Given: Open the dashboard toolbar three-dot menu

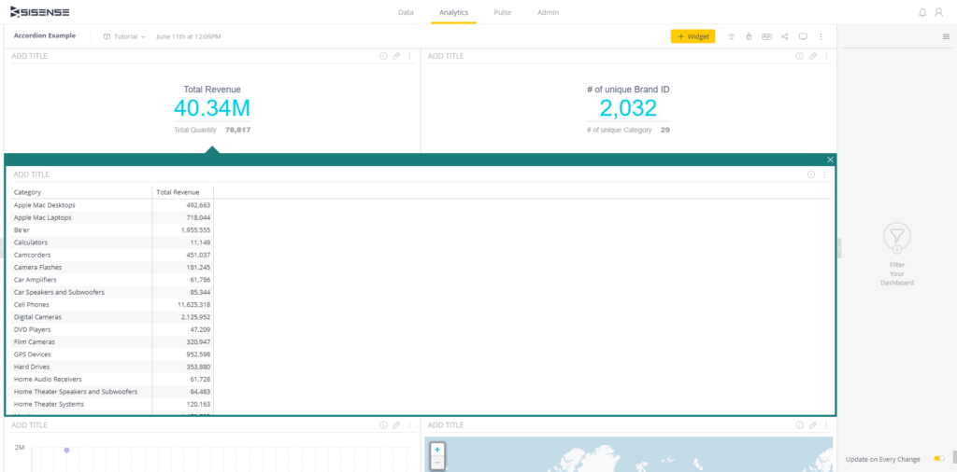Looking at the screenshot, I should tap(821, 36).
